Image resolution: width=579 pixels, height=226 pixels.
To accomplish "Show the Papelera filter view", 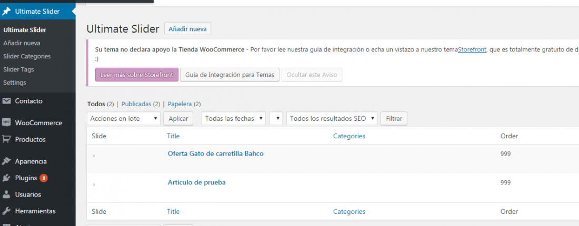I will [x=180, y=105].
